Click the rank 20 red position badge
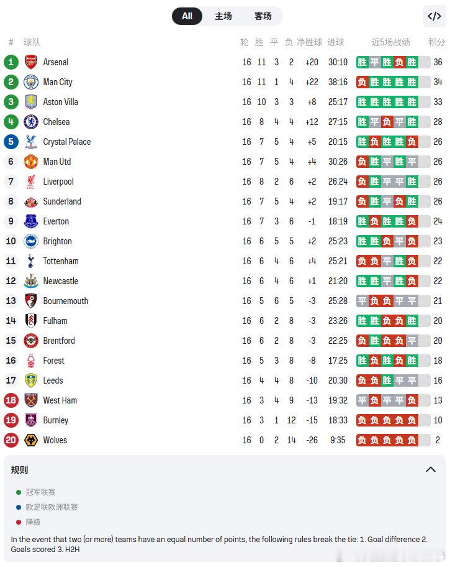The width and height of the screenshot is (450, 567). coord(11,440)
